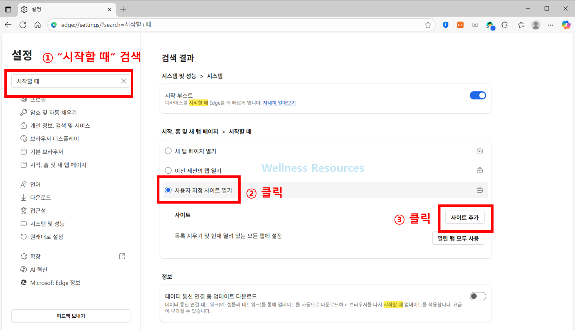Click the external link icon beside 확장

[x=122, y=256]
